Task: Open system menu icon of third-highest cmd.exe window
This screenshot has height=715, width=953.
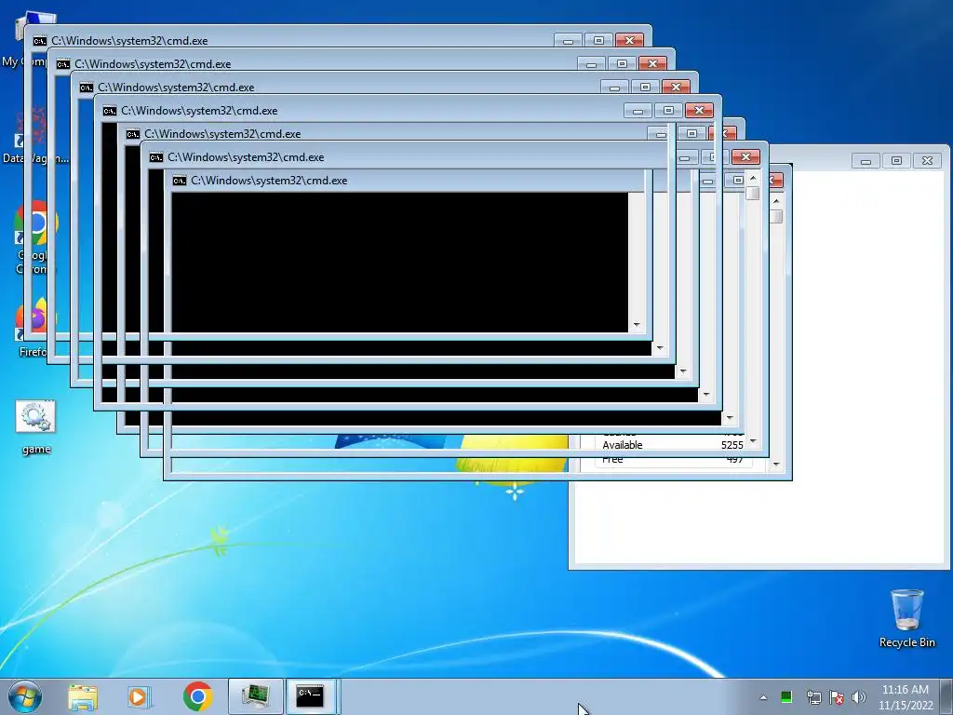Action: click(x=87, y=88)
